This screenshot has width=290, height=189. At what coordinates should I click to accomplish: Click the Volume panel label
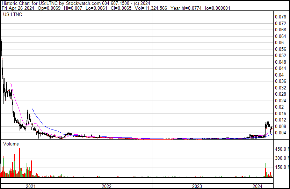(11, 144)
